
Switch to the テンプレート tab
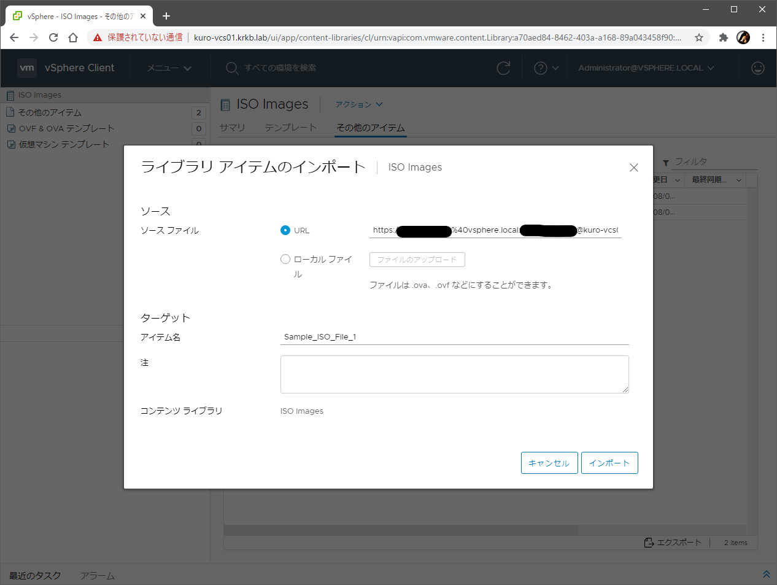coord(290,128)
